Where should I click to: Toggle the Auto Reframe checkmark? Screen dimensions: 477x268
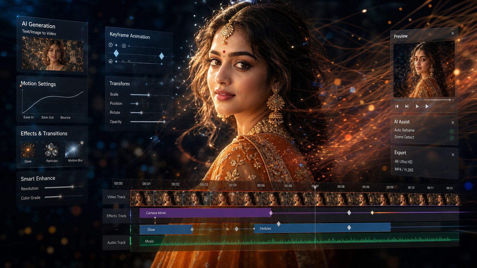pos(452,131)
